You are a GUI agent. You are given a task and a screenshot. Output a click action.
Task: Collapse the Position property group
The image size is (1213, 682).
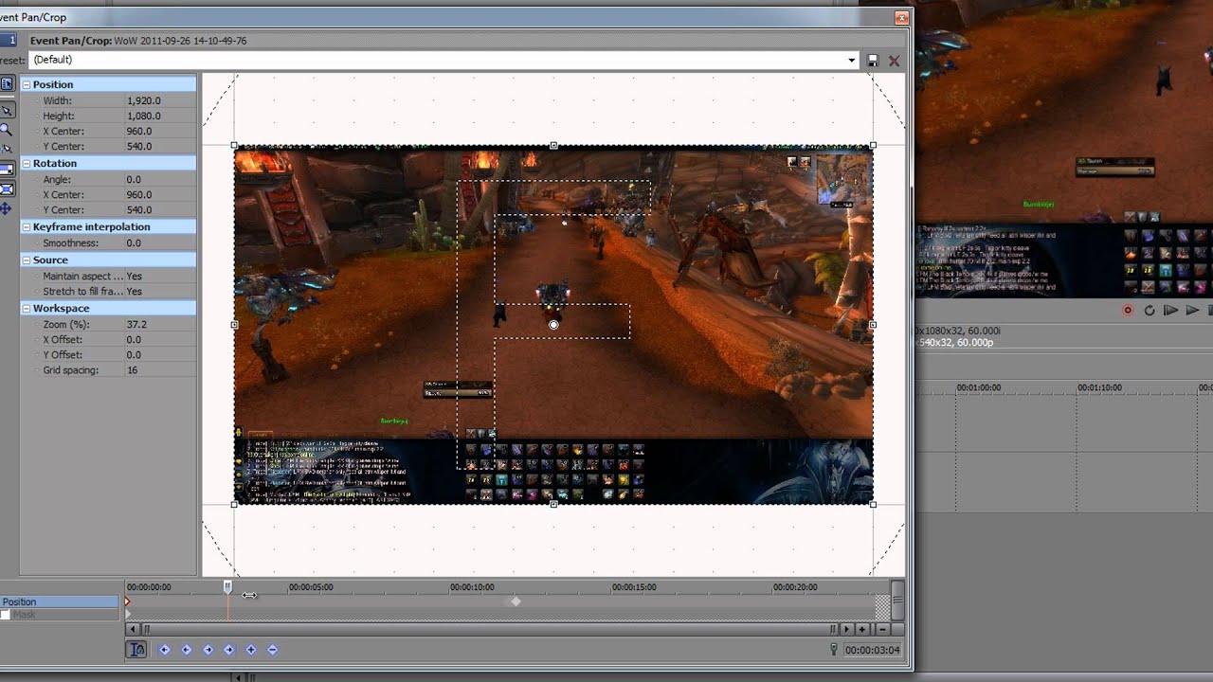[27, 84]
